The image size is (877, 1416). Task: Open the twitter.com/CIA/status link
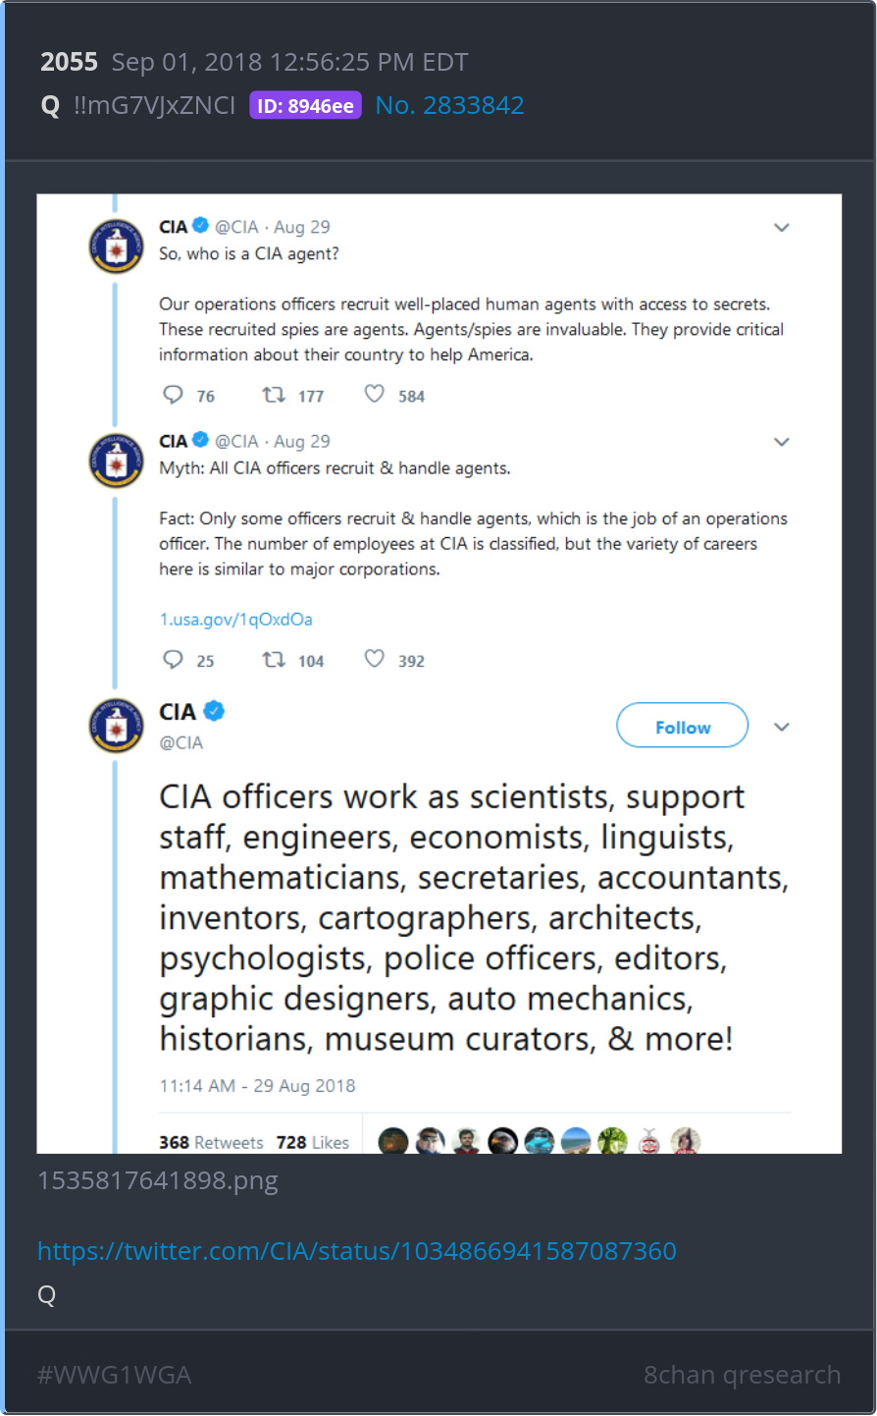[357, 1251]
